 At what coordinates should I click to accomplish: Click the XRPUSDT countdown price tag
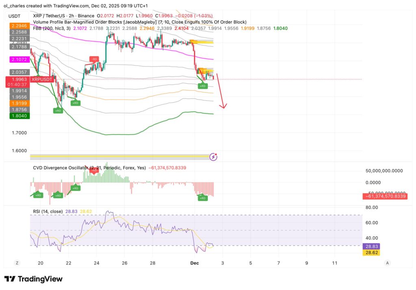click(42, 79)
